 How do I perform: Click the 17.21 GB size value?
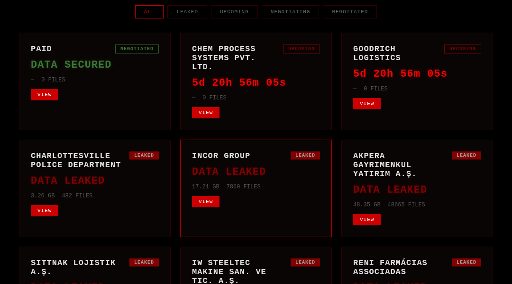(x=206, y=186)
